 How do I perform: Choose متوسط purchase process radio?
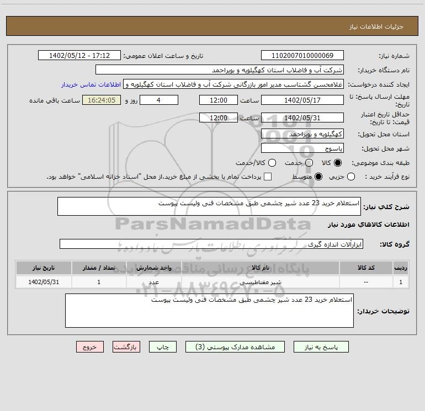(x=318, y=177)
